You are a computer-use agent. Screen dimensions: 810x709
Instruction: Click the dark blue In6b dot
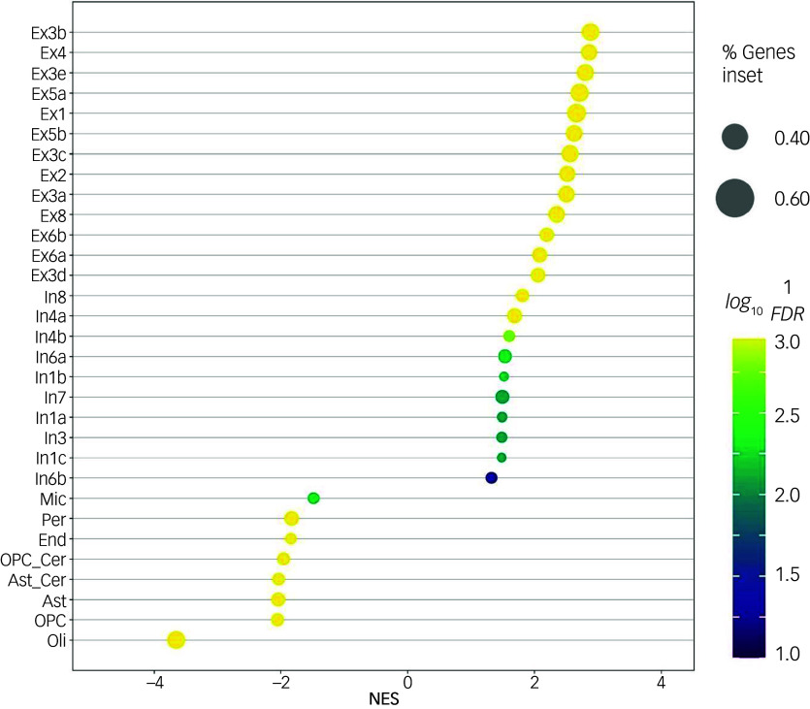click(x=491, y=477)
